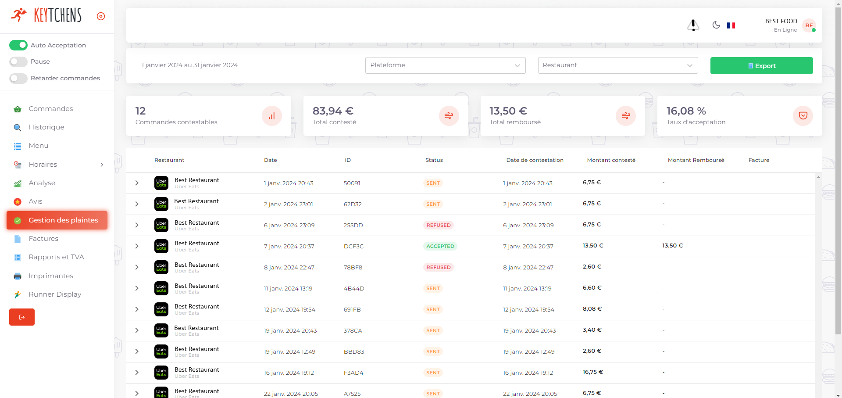Open the Commandes menu item
The image size is (842, 398).
point(50,109)
